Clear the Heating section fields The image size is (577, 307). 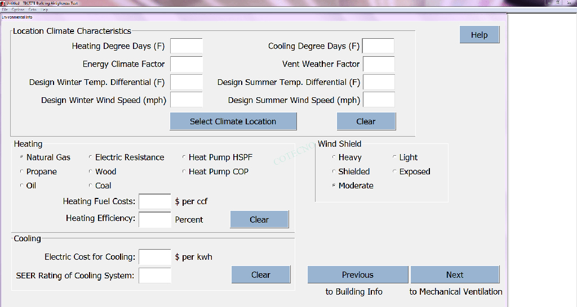[x=259, y=219]
